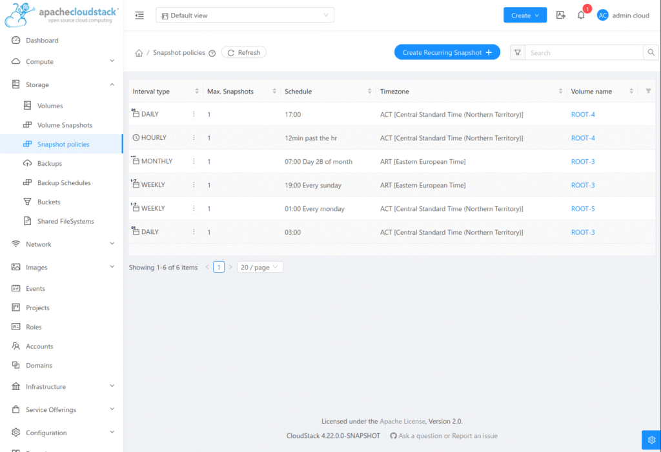Click the search magnifier icon
Image resolution: width=661 pixels, height=452 pixels.
tap(651, 53)
